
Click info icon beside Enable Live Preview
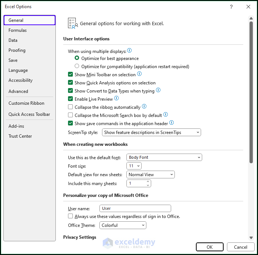click(116, 98)
